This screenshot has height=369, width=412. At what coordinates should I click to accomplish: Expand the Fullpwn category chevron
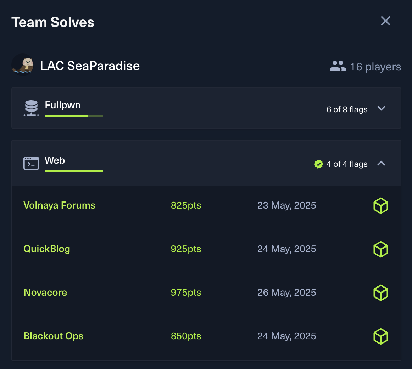[382, 108]
